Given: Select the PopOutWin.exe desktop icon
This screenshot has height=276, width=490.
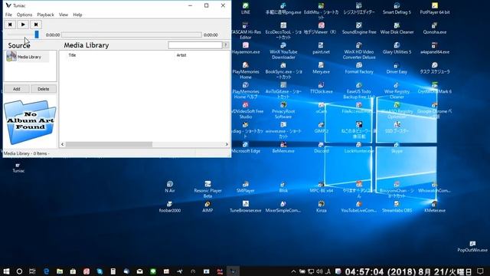Looking at the screenshot, I should 472,247.
